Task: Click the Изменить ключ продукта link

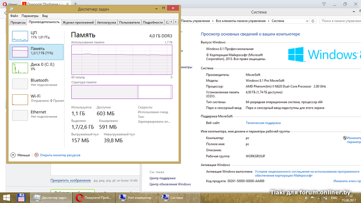Action: tap(347, 181)
